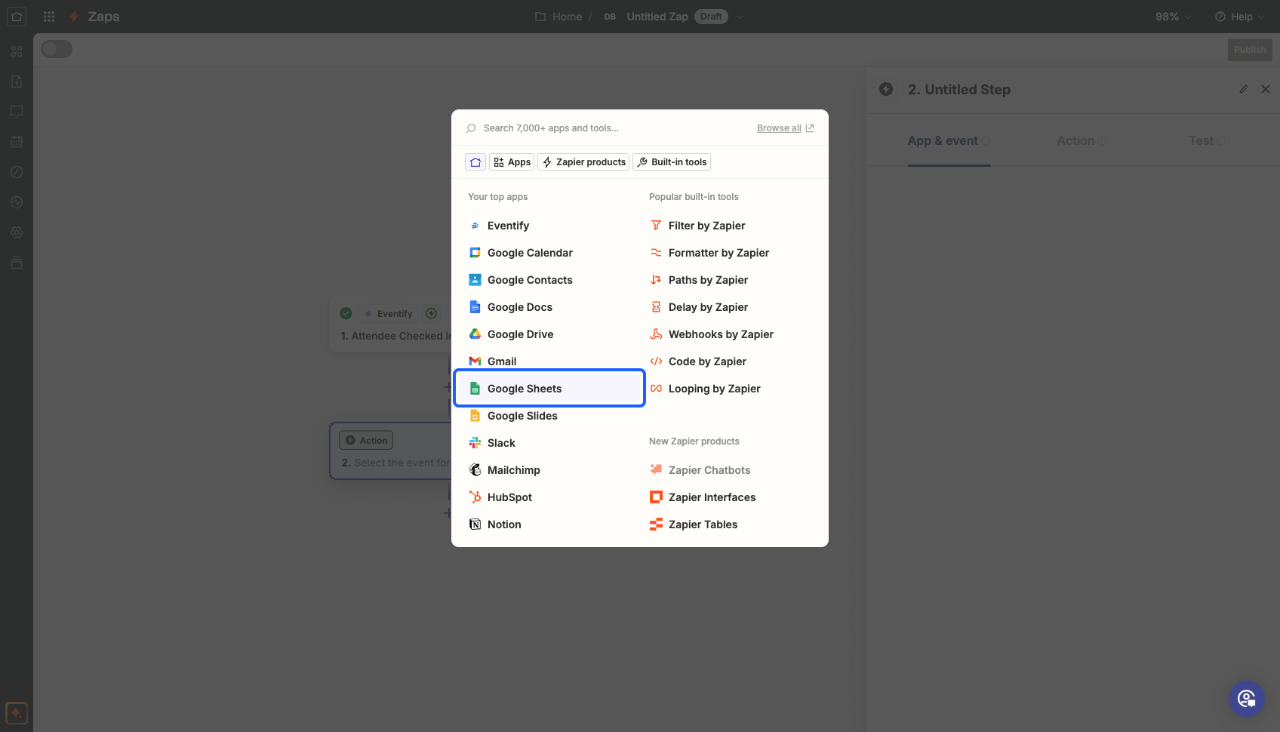Screen dimensions: 1280x732
Task: Select Code by Zapier tool
Action: tap(731, 361)
